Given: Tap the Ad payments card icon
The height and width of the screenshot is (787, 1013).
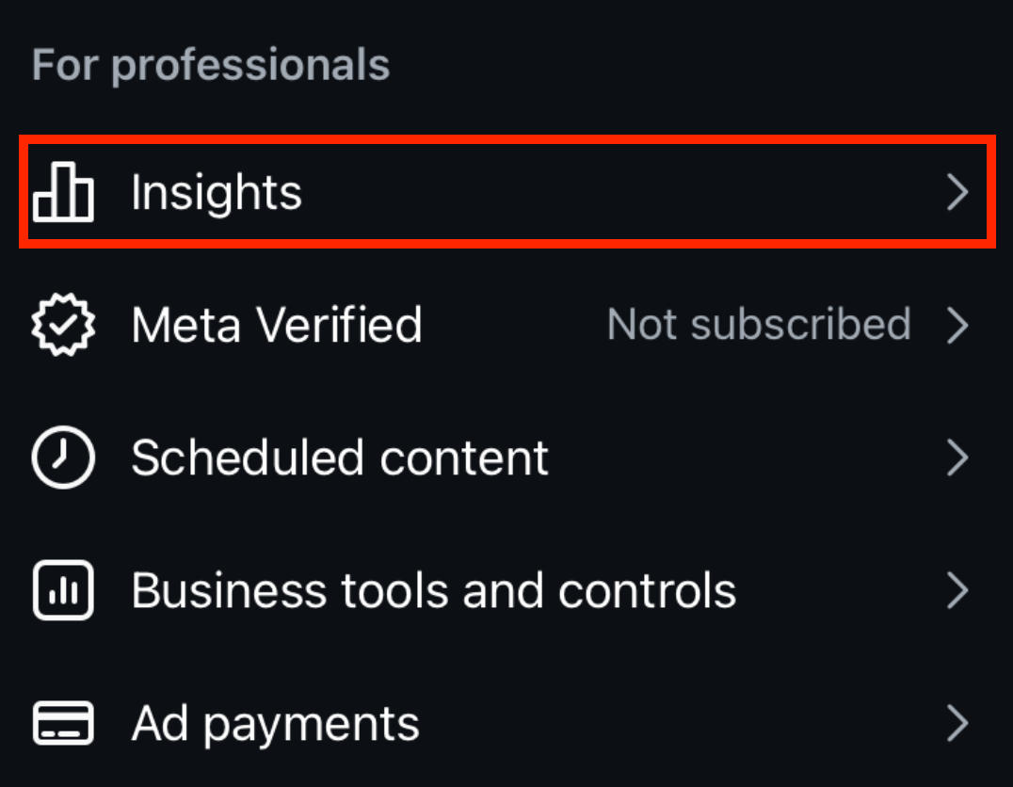Looking at the screenshot, I should [x=63, y=724].
